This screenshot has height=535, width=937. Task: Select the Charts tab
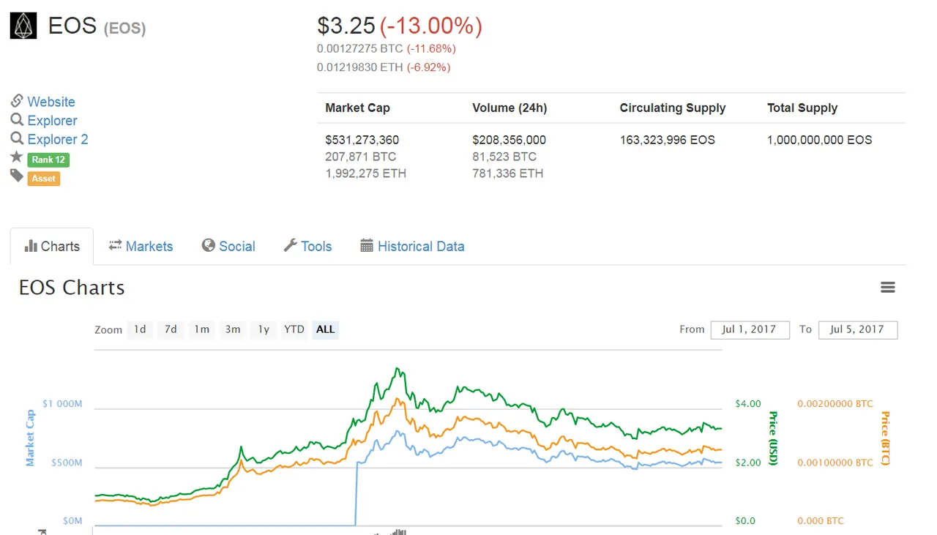point(52,247)
